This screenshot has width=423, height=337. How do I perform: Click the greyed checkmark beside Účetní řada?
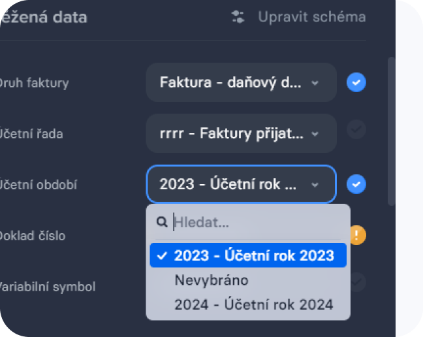pyautogui.click(x=356, y=130)
